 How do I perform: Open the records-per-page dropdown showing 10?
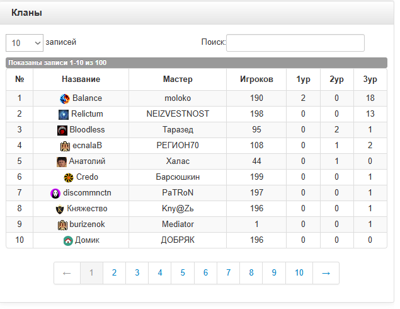(24, 43)
